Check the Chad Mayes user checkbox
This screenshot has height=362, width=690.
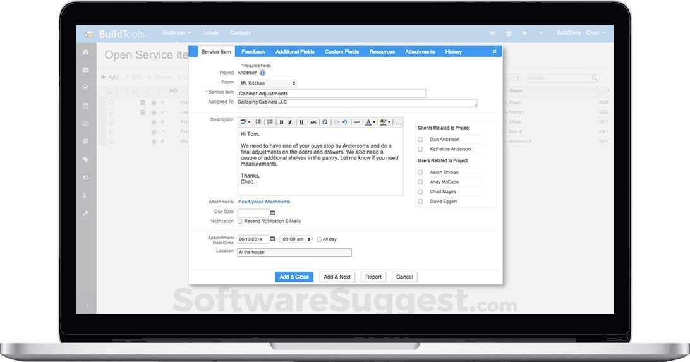420,192
